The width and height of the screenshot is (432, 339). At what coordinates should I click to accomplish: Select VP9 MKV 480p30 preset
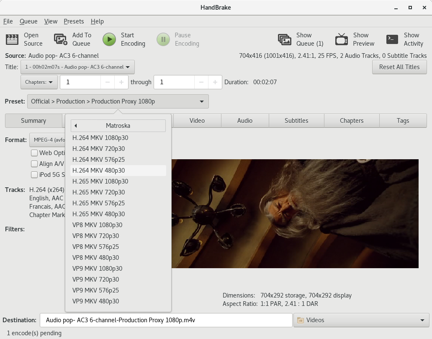point(118,301)
